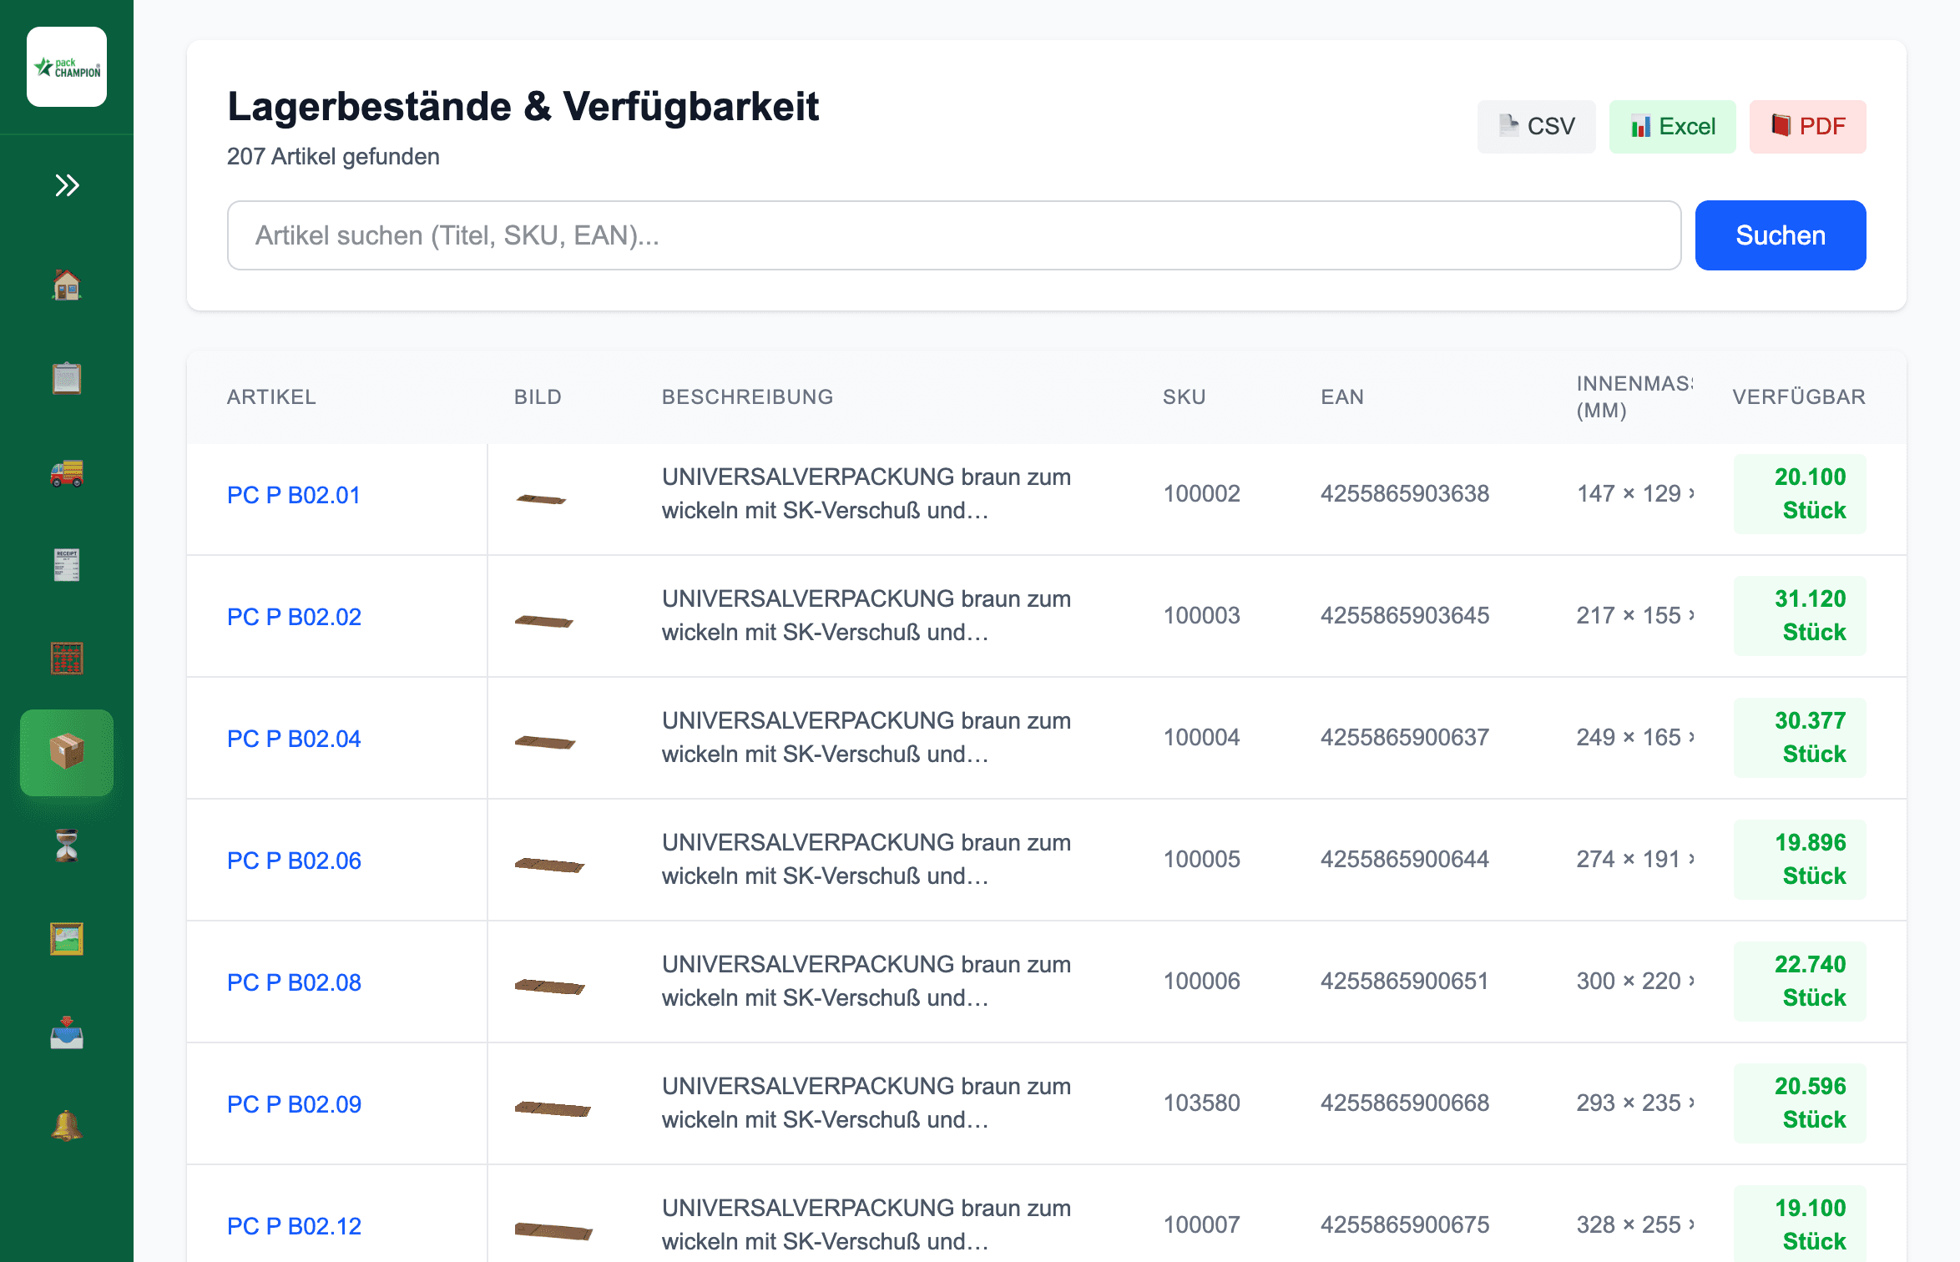Open the notification bell sidebar icon
Viewport: 1960px width, 1262px height.
pos(67,1126)
